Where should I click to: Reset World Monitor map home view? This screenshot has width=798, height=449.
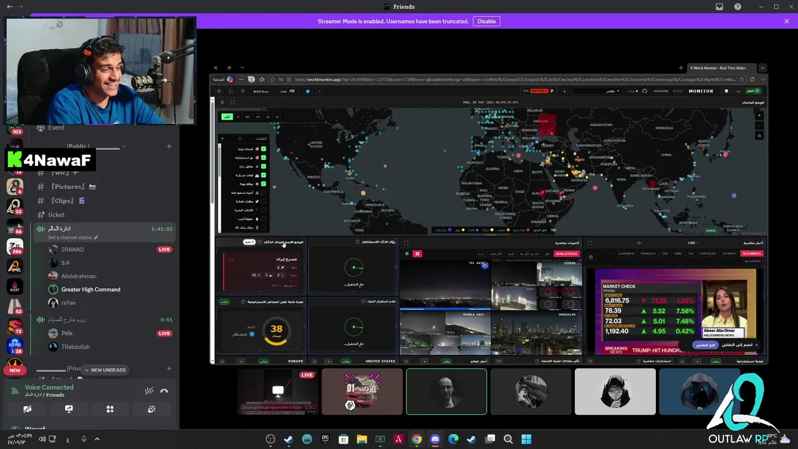759,135
